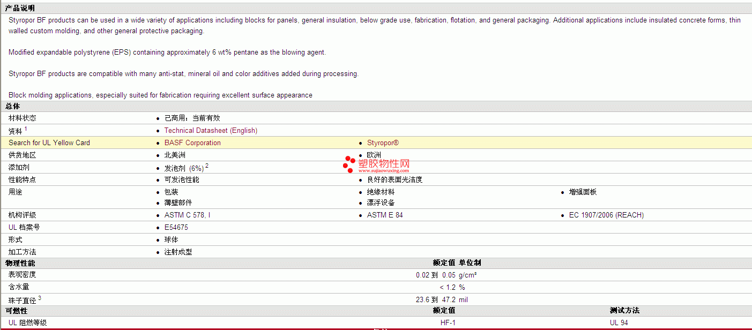The width and height of the screenshot is (752, 330).
Task: Click the 增强面板 use entry
Action: pyautogui.click(x=583, y=192)
